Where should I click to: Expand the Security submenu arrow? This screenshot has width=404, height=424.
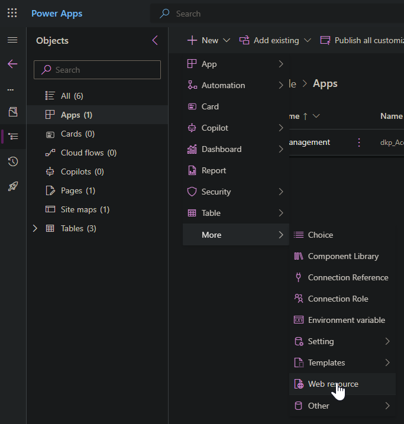tap(281, 192)
